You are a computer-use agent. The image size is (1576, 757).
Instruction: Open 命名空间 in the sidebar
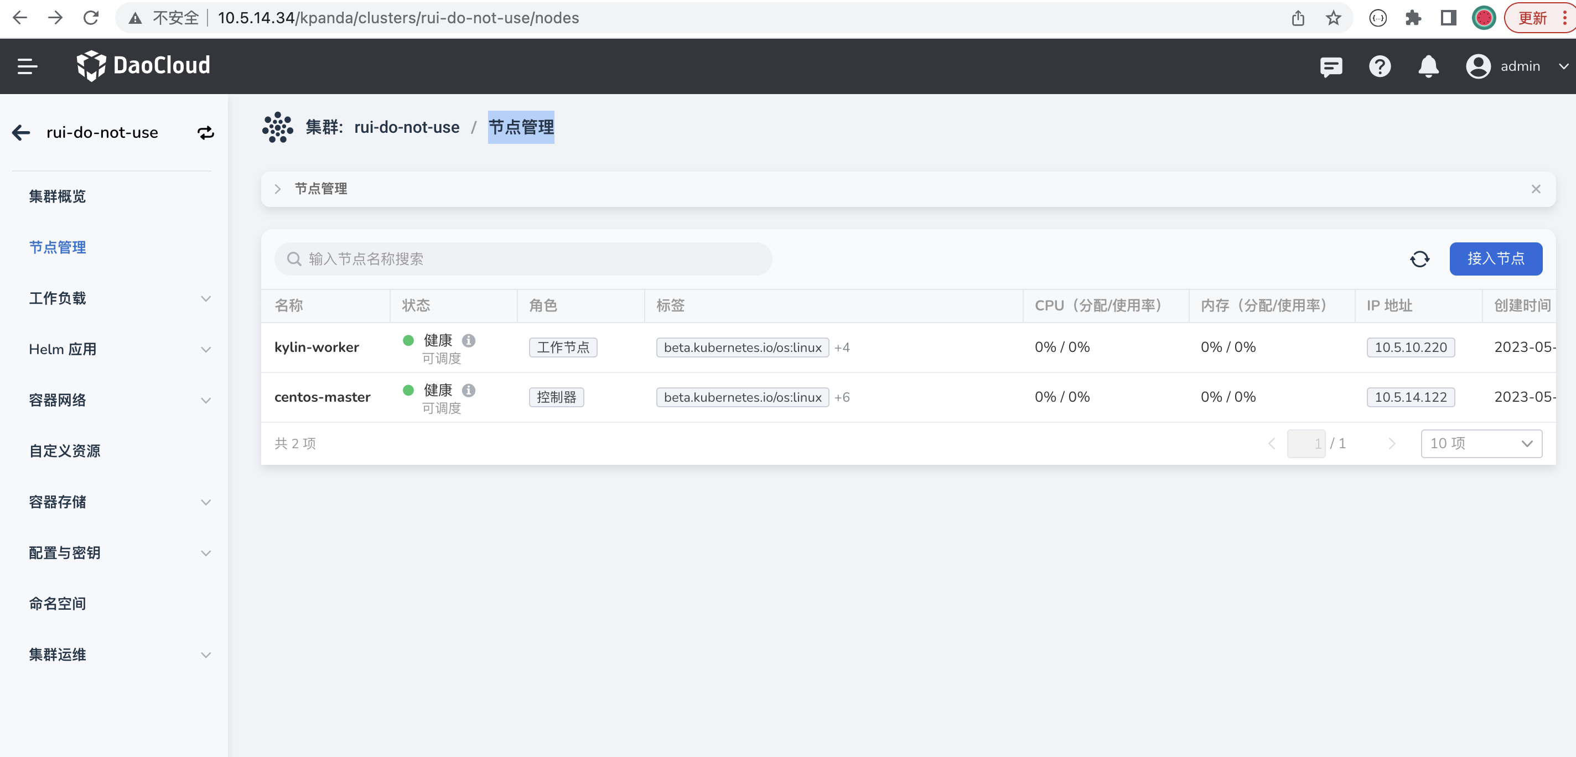point(58,603)
